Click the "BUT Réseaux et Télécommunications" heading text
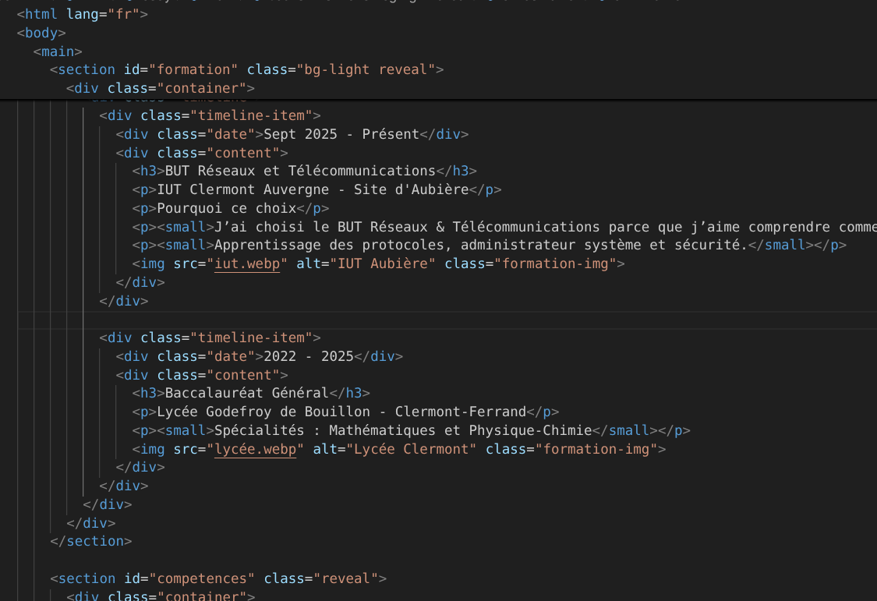877x601 pixels. [x=295, y=171]
